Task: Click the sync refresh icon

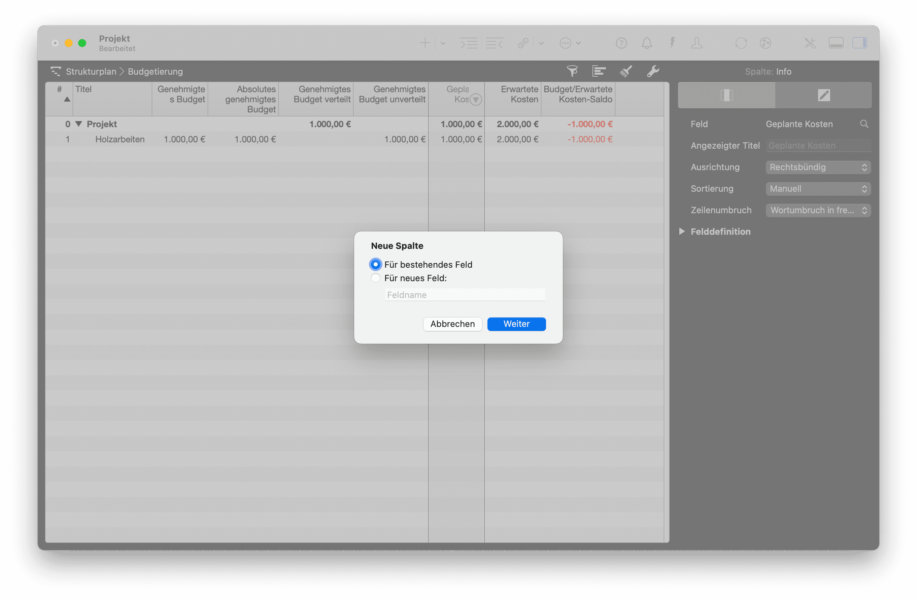Action: (x=741, y=43)
